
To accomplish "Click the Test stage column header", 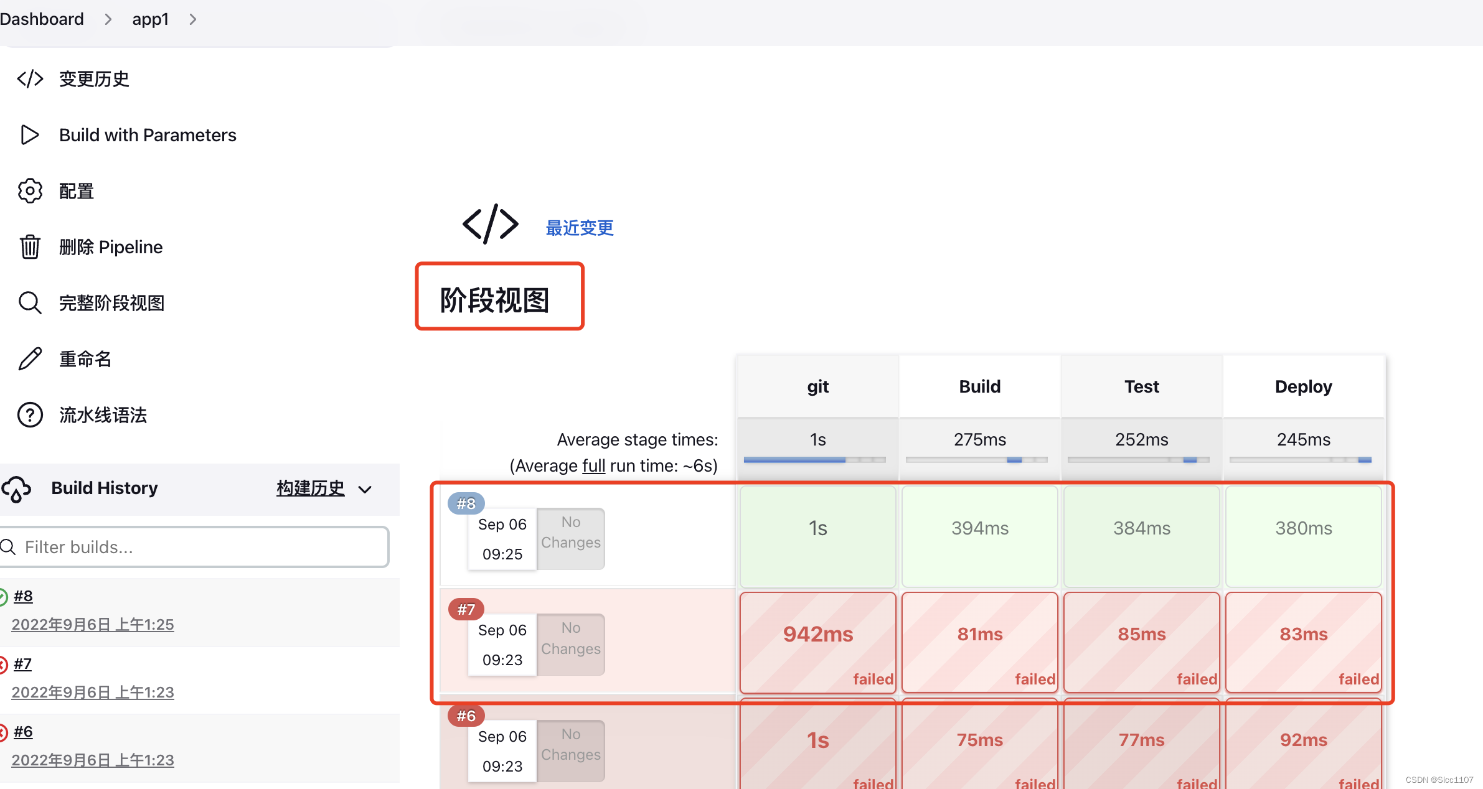I will click(1142, 386).
